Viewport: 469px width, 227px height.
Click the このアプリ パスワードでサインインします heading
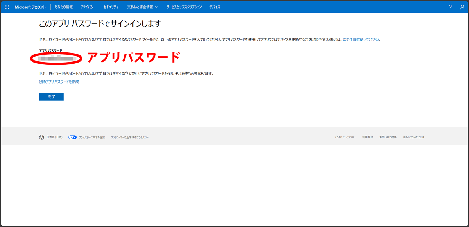(x=100, y=23)
